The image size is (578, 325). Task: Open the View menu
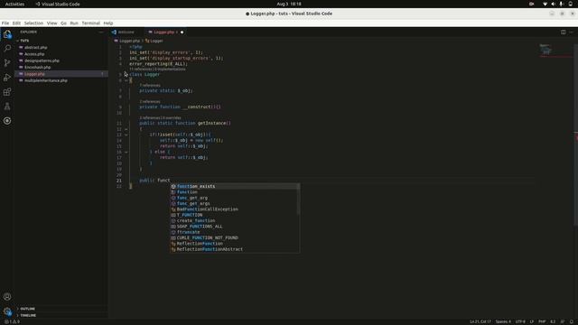point(52,23)
